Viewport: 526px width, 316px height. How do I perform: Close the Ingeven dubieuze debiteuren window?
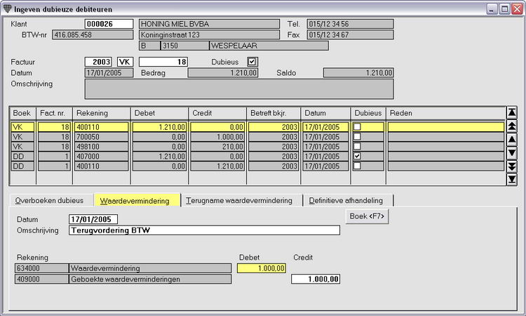tap(517, 9)
